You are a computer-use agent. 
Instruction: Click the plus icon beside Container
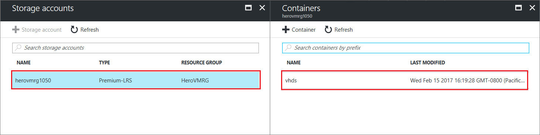286,29
